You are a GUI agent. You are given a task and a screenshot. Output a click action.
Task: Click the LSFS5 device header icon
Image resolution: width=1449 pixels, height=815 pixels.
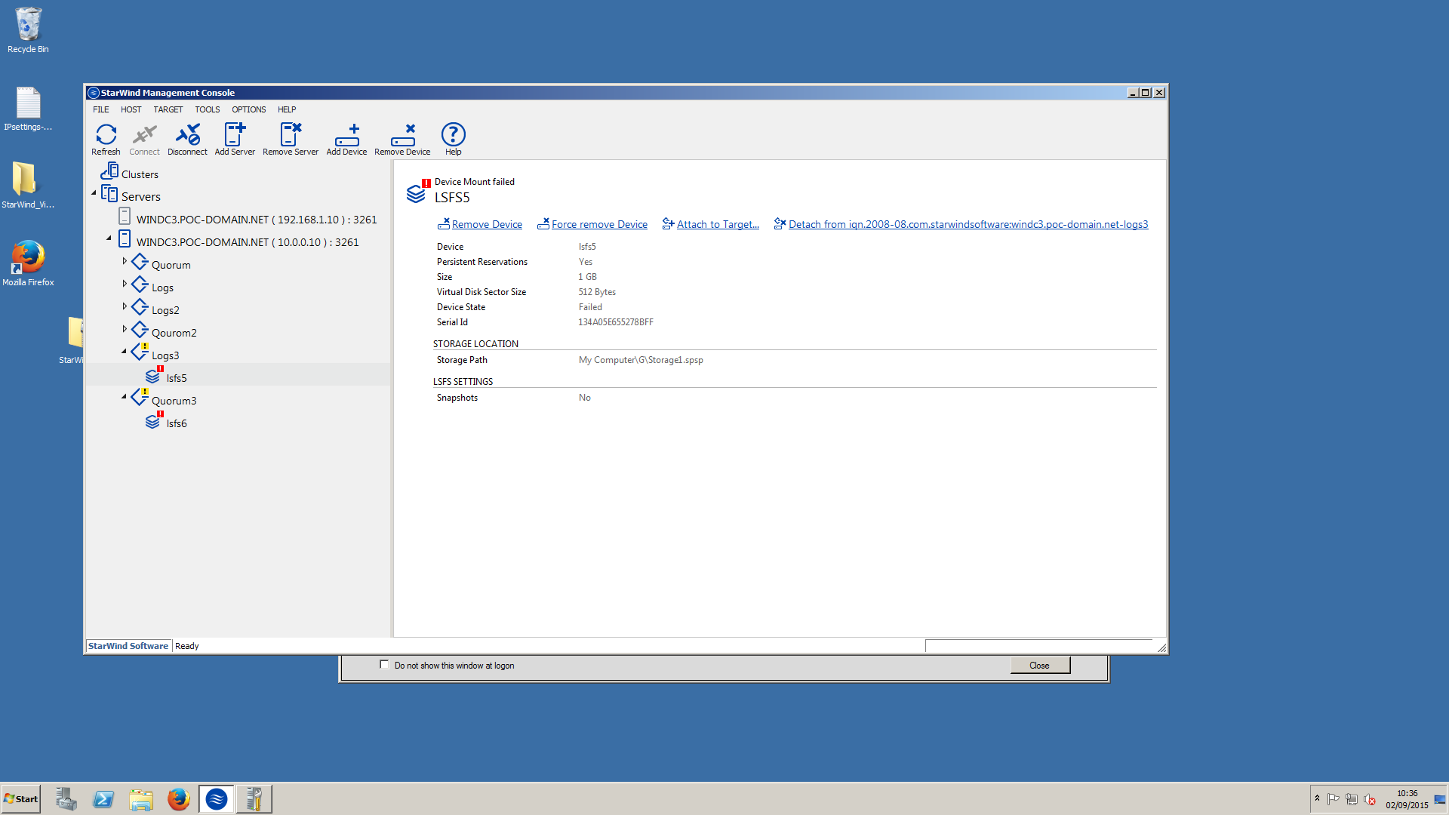(417, 192)
